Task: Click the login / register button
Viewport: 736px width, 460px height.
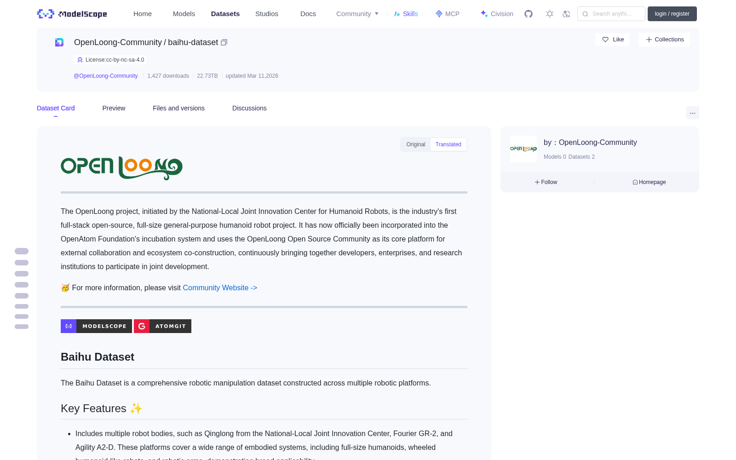Action: (x=672, y=14)
